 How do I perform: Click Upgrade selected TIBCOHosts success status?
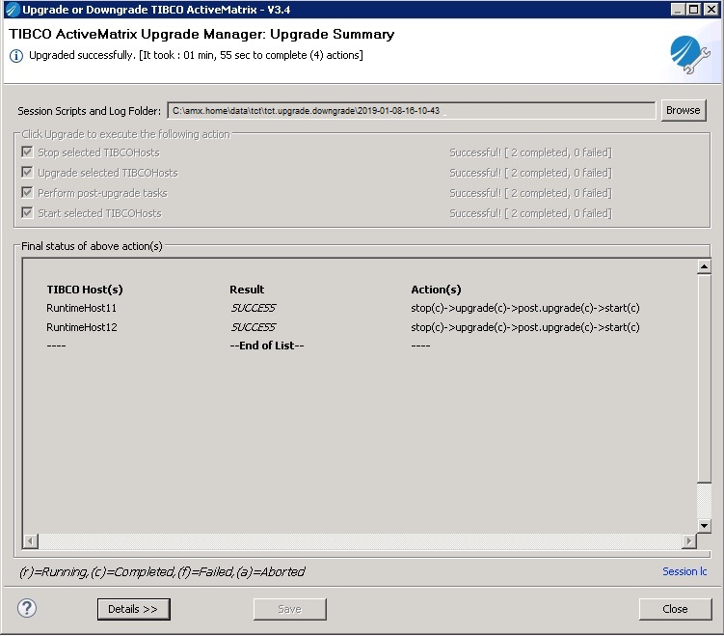pyautogui.click(x=530, y=173)
